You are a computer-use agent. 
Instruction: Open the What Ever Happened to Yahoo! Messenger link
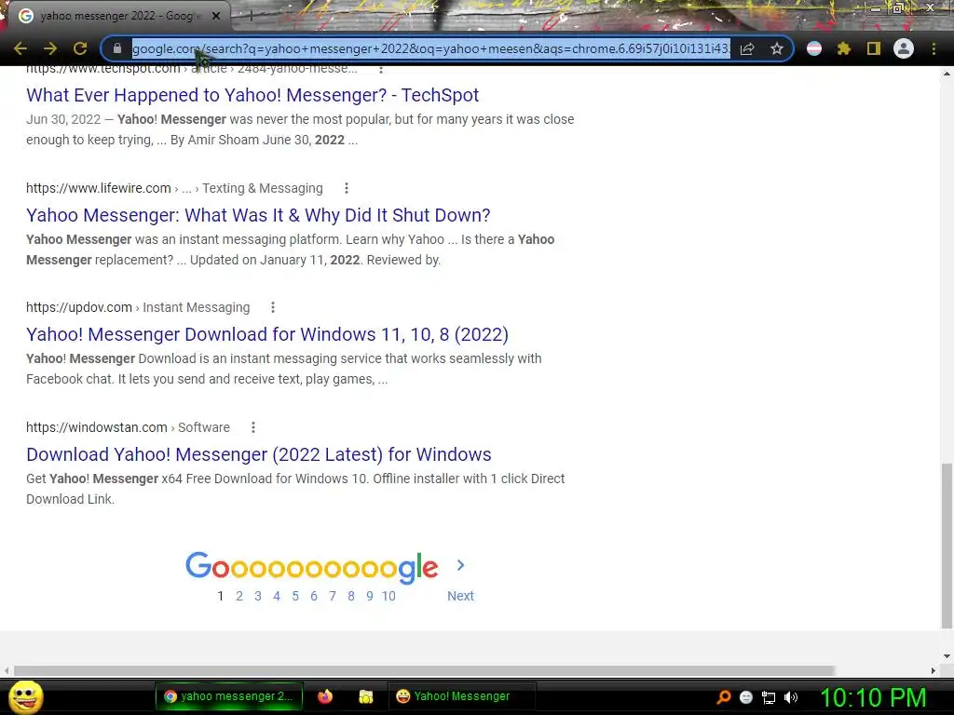[252, 95]
